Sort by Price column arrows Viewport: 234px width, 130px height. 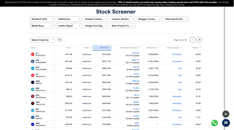[72, 48]
